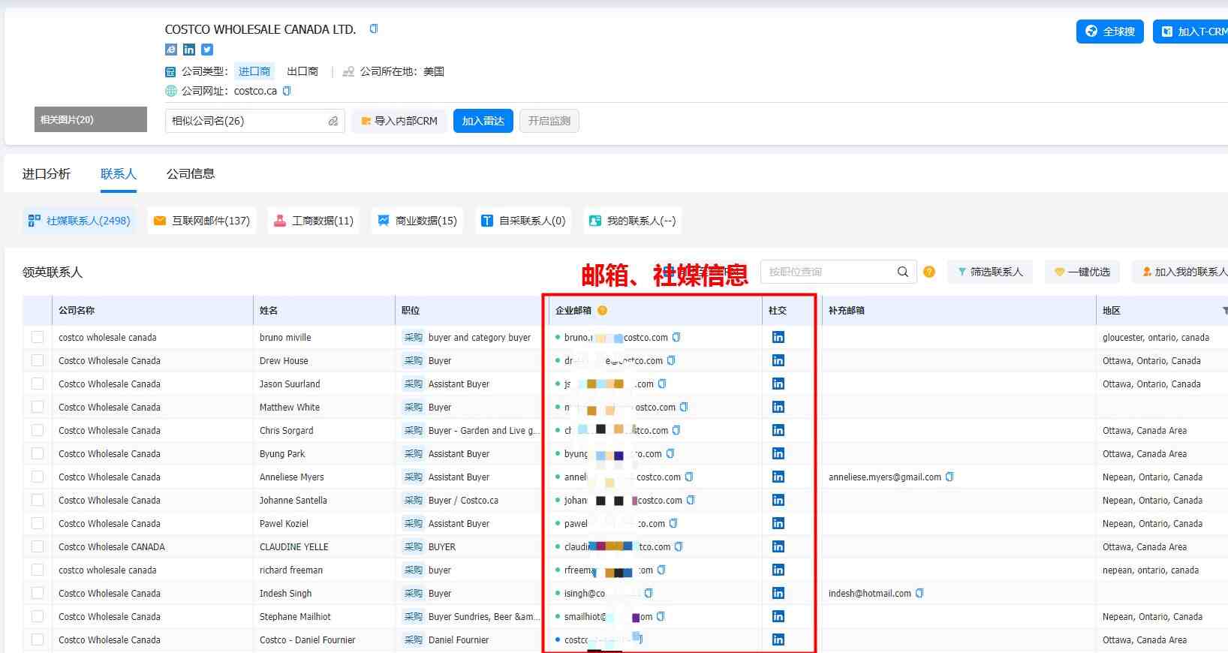Open LinkedIn profile for richard freeman

pos(778,570)
